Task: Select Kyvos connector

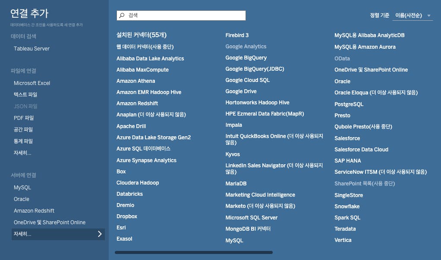Action: coord(232,154)
